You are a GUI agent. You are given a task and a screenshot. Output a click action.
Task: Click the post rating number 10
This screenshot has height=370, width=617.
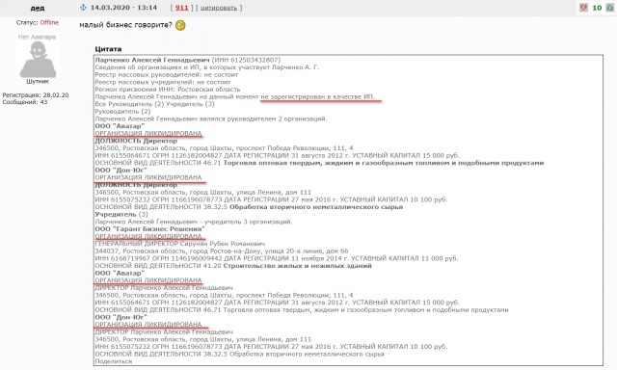coord(597,8)
